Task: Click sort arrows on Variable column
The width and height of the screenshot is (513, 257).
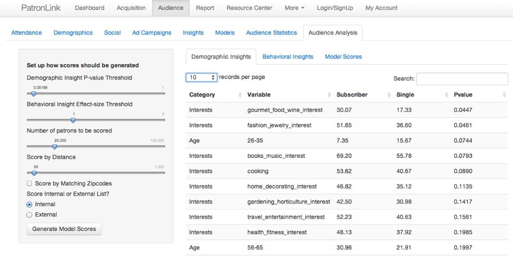Action: point(329,95)
